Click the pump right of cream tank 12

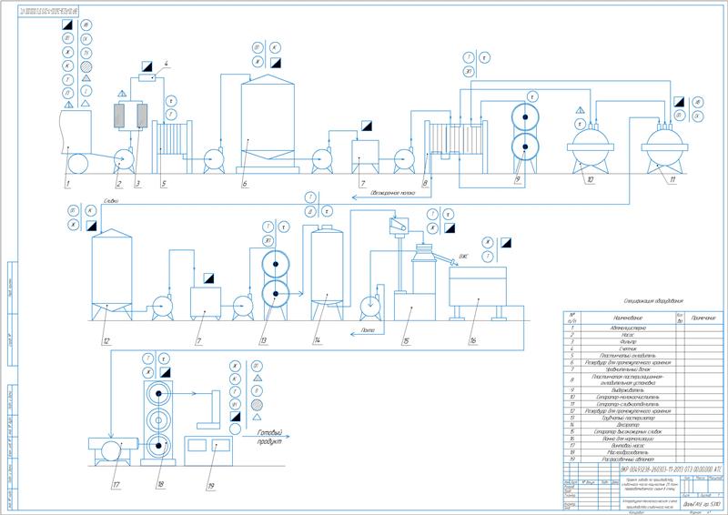[163, 307]
